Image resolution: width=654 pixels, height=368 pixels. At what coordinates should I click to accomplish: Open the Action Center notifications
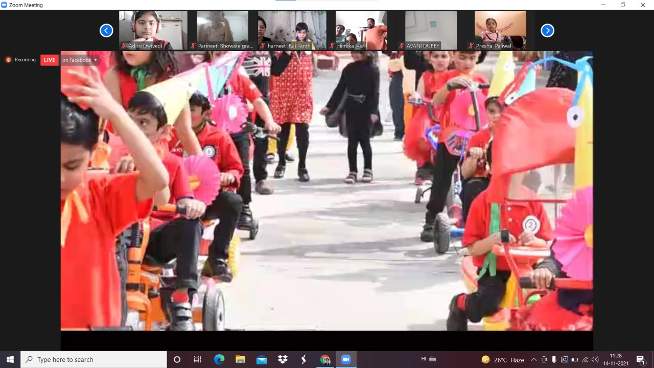641,360
